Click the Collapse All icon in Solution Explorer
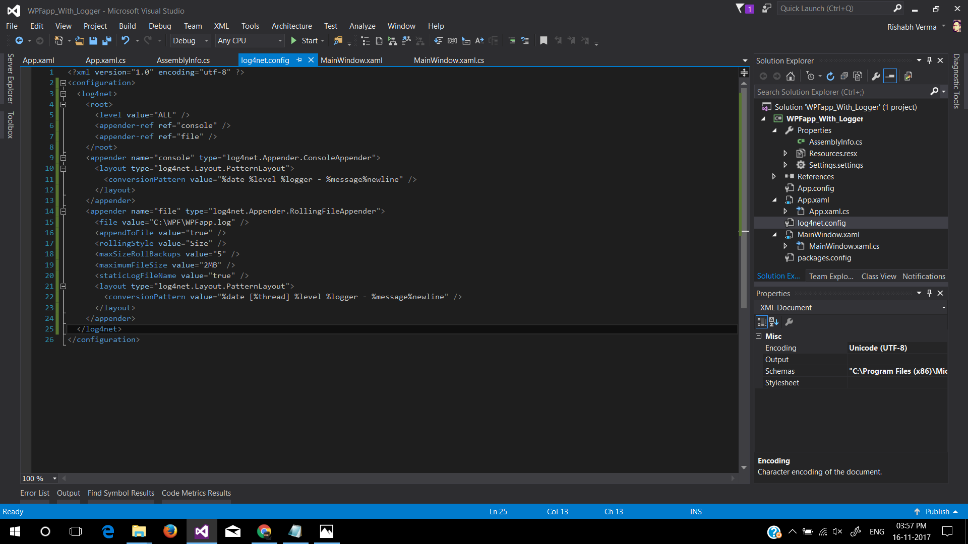This screenshot has height=544, width=968. [844, 76]
